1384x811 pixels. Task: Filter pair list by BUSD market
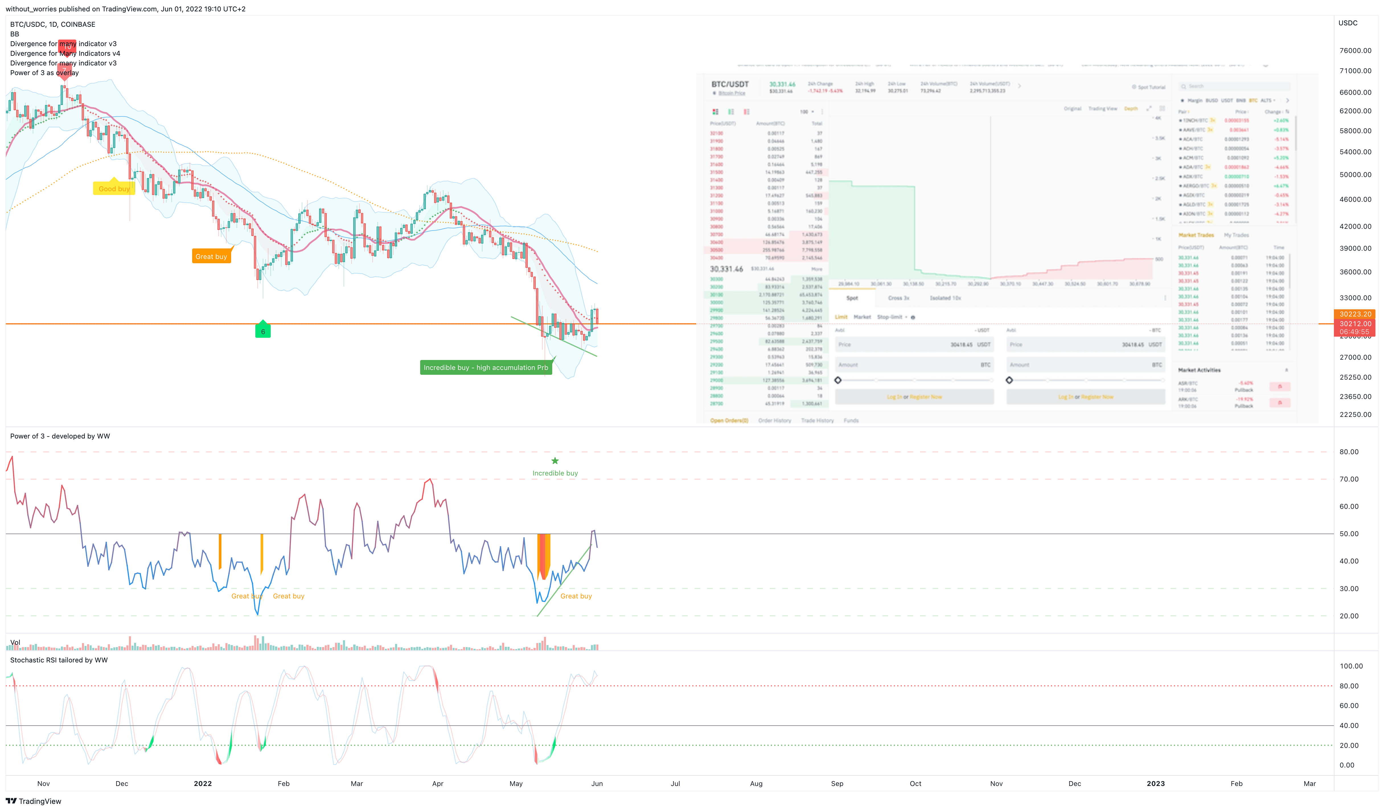coord(1211,100)
